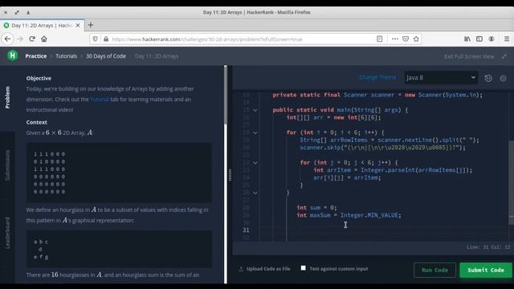Click Change Theme link
The height and width of the screenshot is (289, 514).
click(377, 77)
